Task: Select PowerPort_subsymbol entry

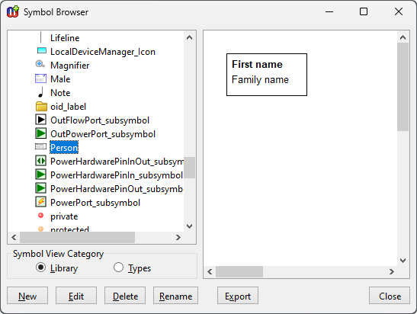Action: tap(95, 203)
